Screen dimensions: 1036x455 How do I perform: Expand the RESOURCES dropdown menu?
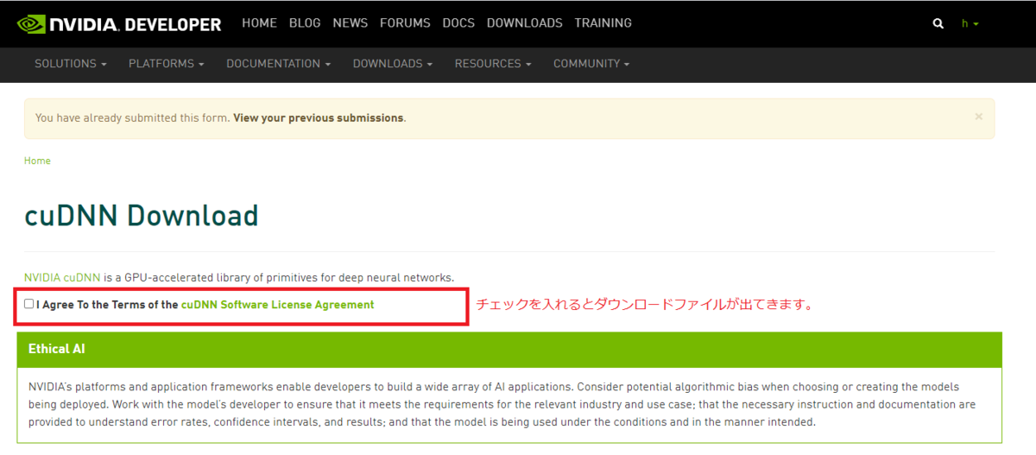pos(493,64)
